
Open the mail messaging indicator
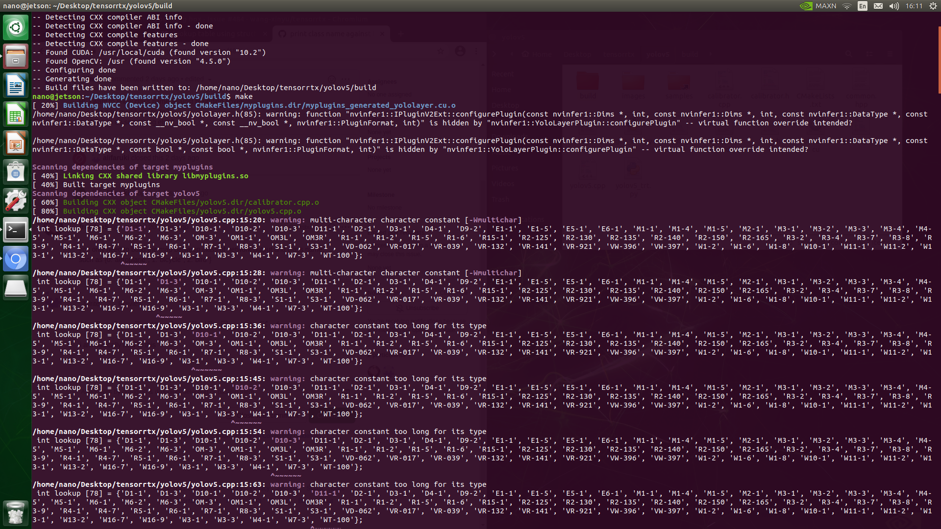pyautogui.click(x=878, y=6)
